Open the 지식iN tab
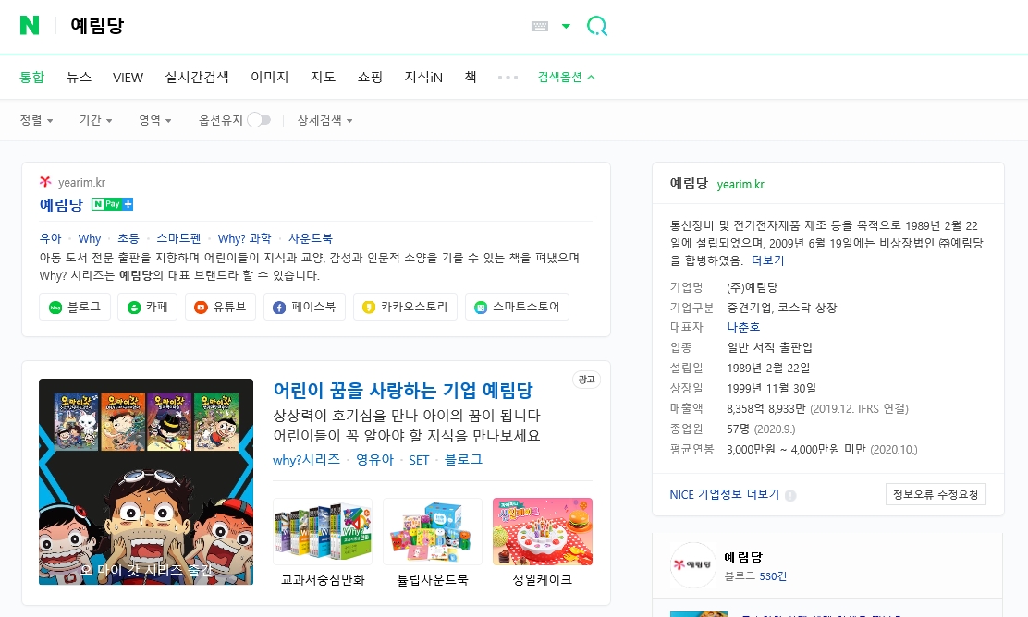1028x617 pixels. [423, 77]
